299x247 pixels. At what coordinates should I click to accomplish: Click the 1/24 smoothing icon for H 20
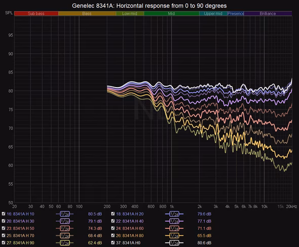coord(174,214)
